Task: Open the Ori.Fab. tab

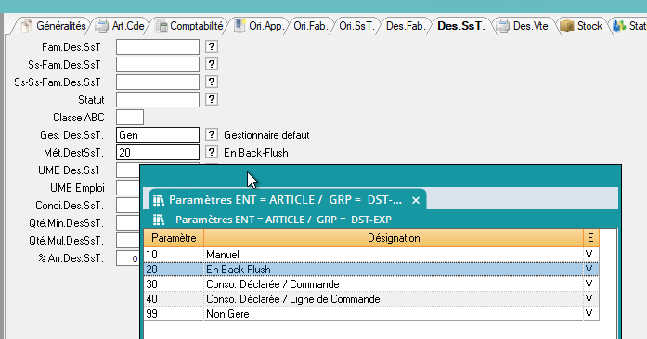Action: pyautogui.click(x=311, y=26)
